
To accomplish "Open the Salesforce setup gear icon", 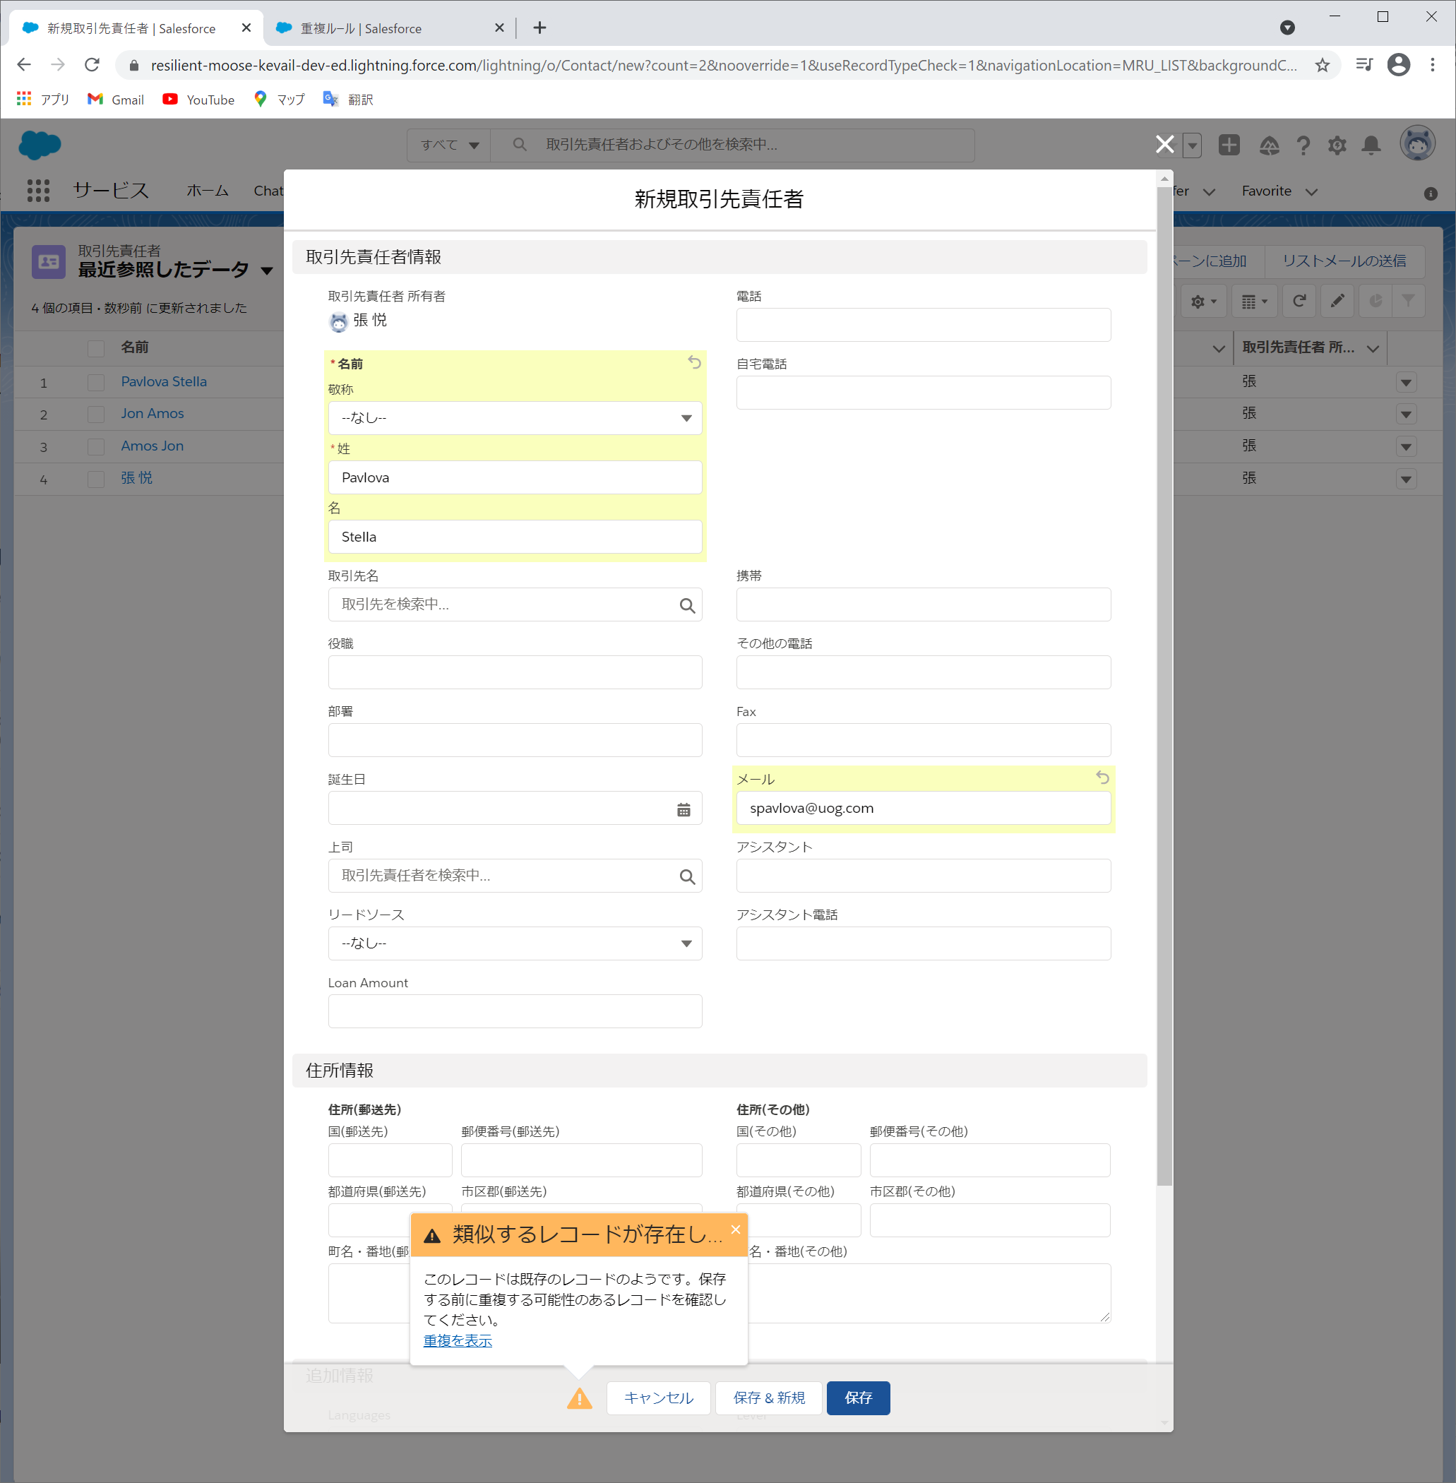I will [1336, 145].
